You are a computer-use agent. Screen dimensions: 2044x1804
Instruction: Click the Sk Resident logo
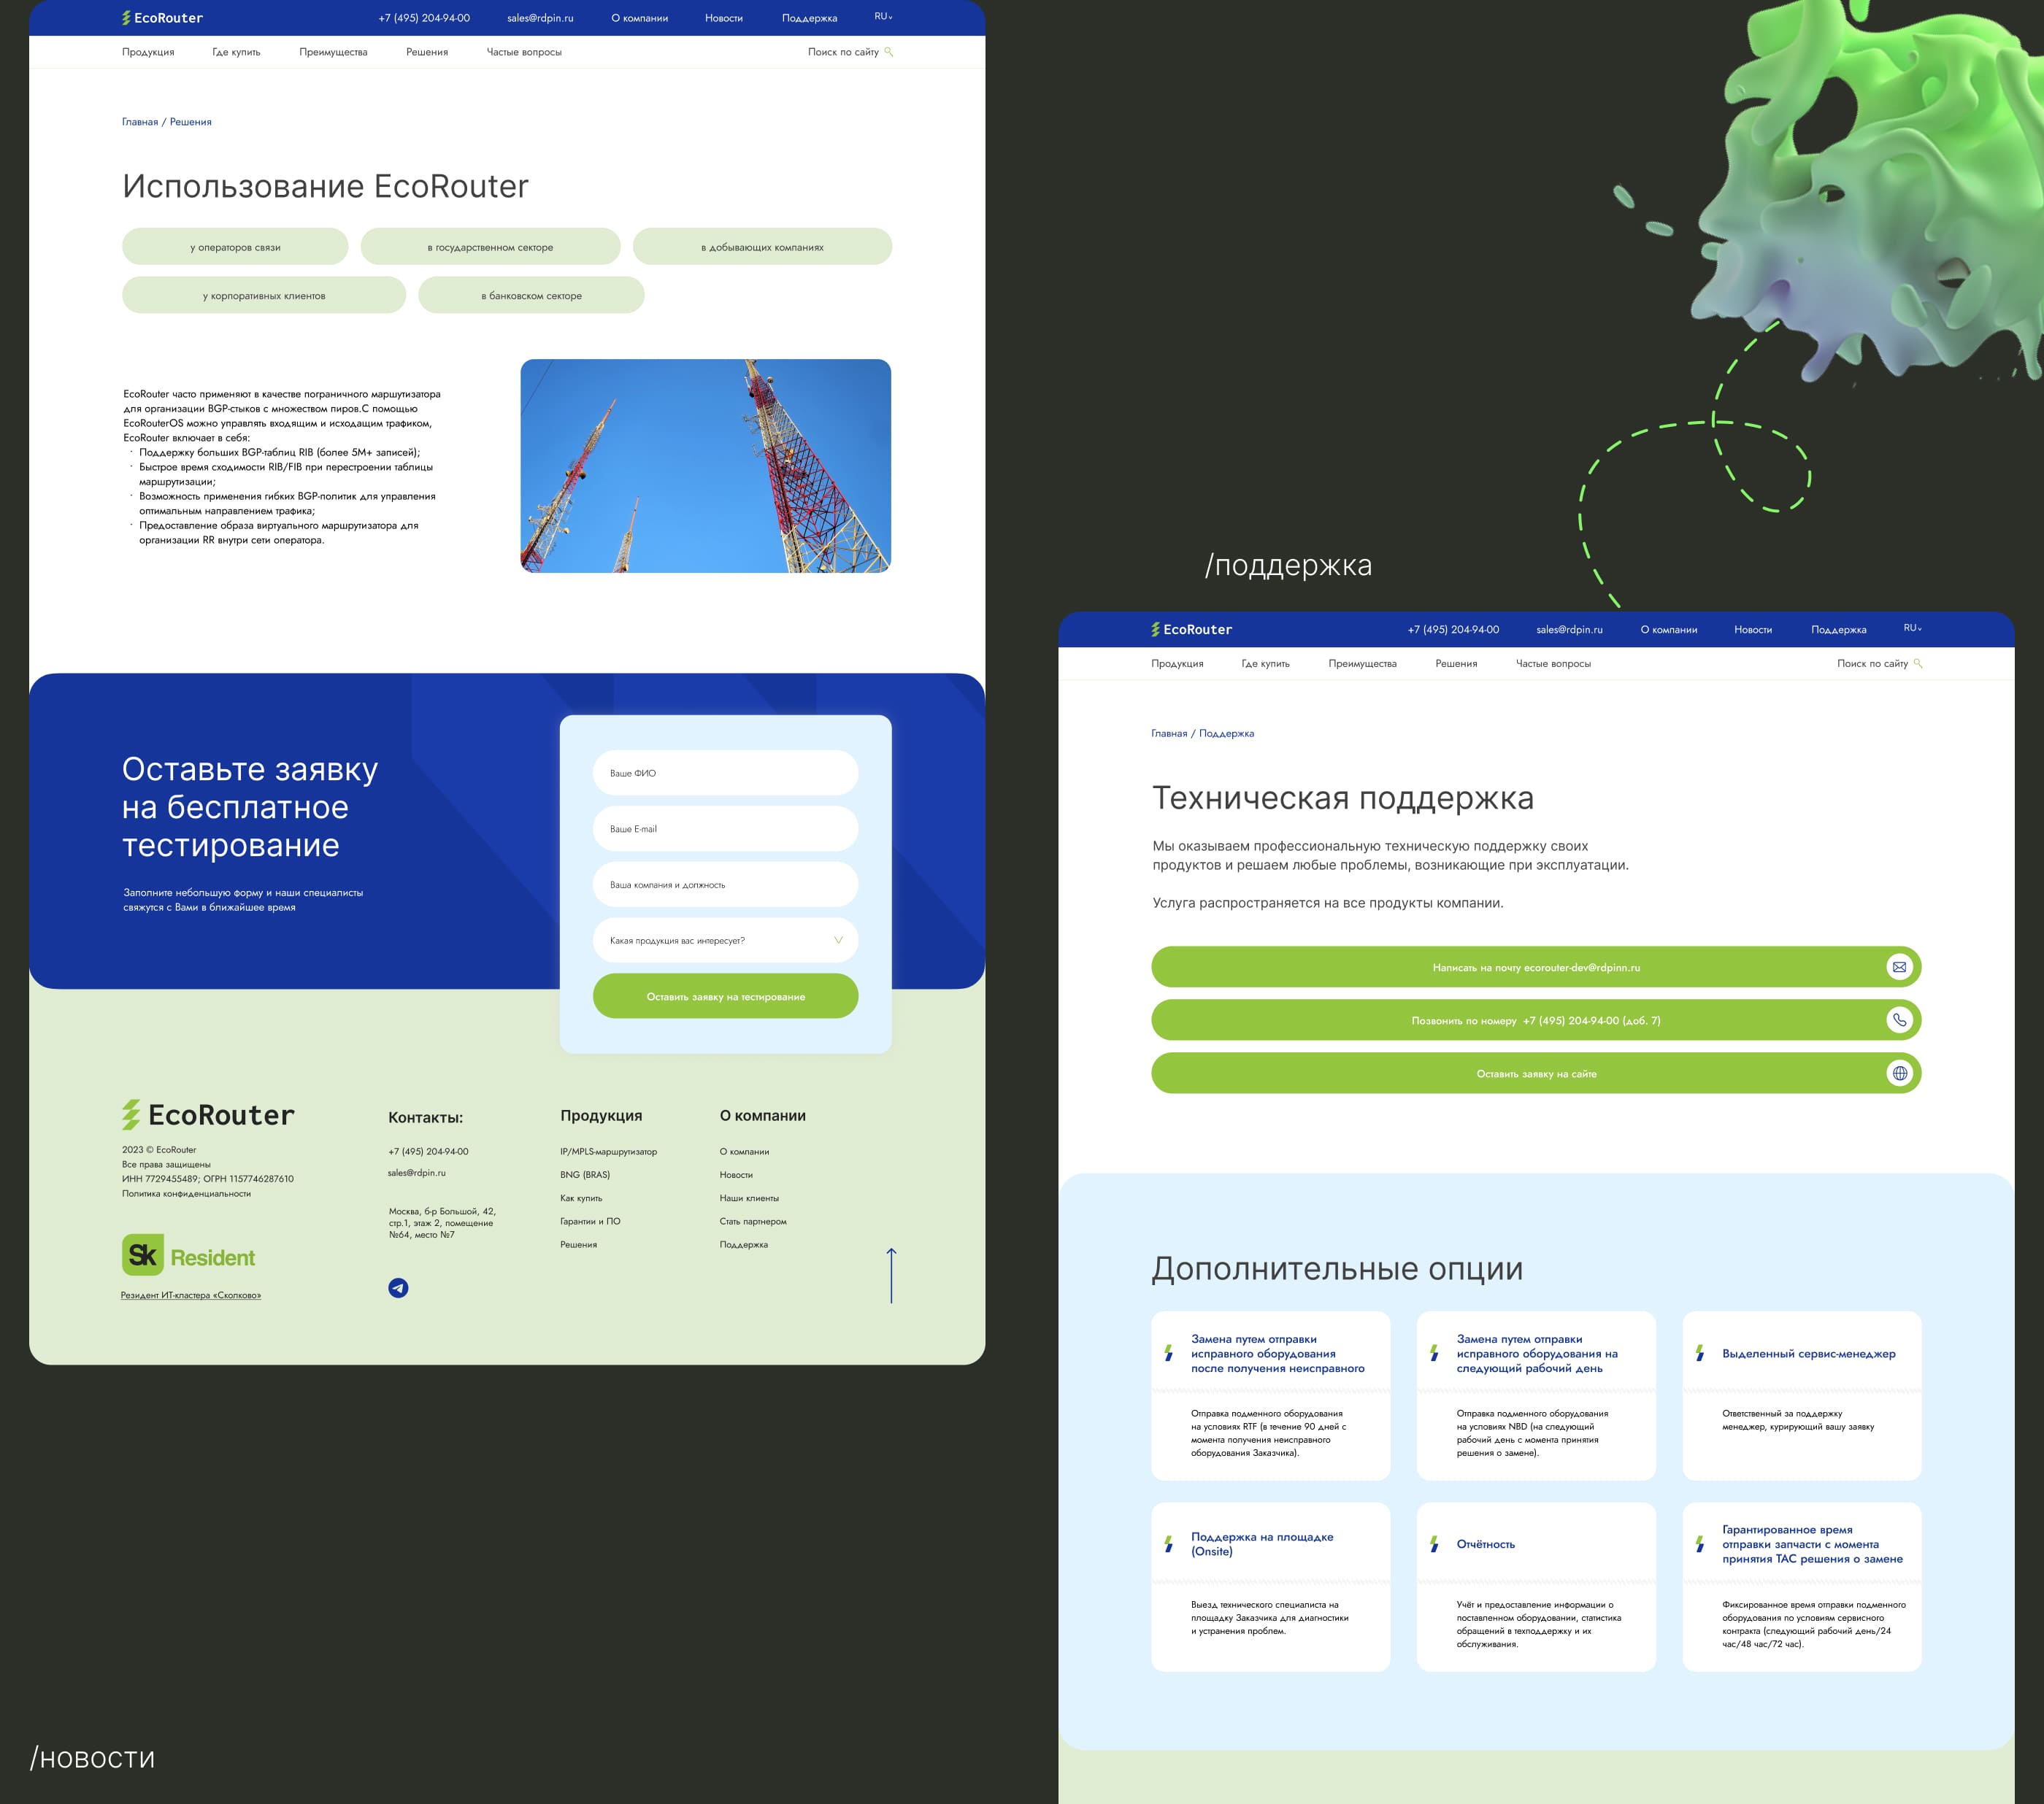(189, 1255)
